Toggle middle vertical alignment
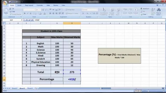The width and height of the screenshot is (166, 93). coord(53,10)
